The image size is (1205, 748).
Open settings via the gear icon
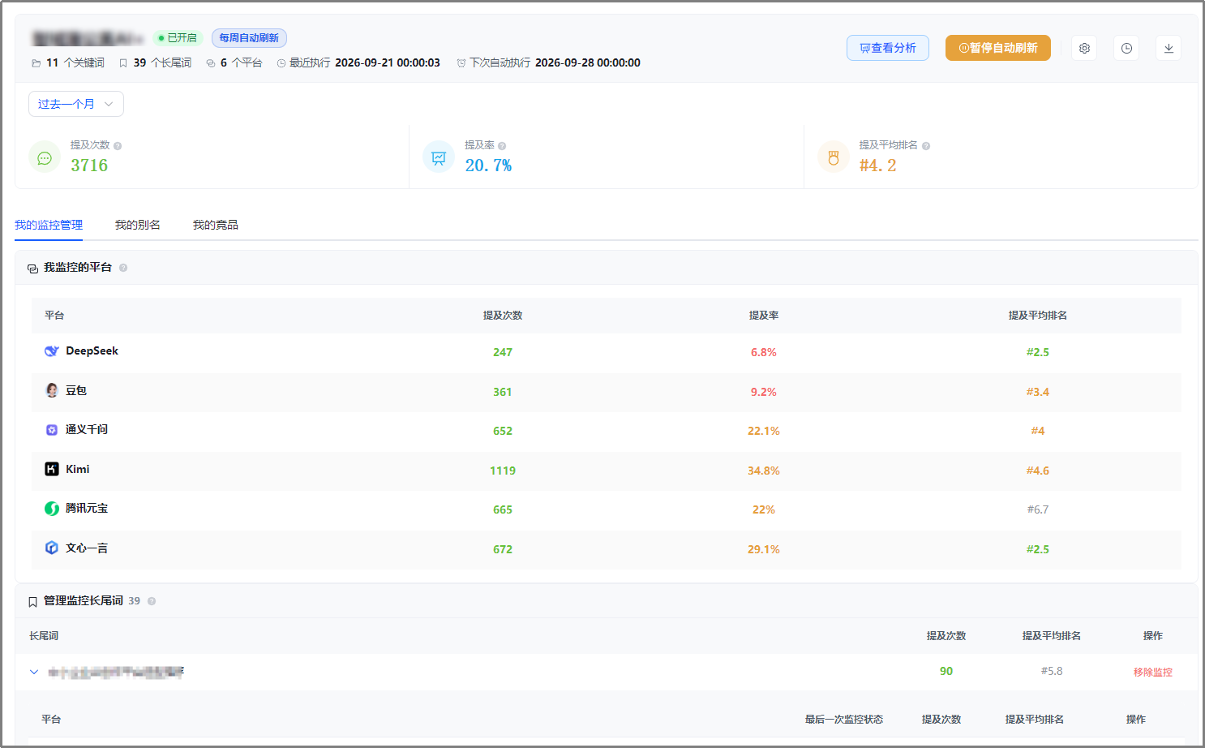point(1084,48)
